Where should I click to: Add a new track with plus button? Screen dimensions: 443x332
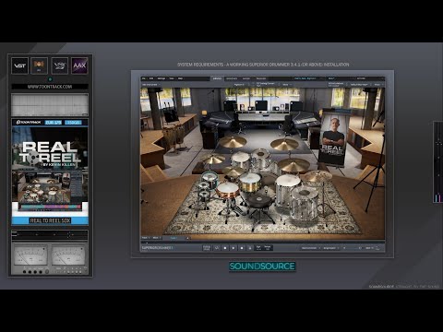(187, 238)
